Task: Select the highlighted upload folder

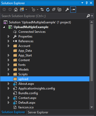Action: pos(45,79)
